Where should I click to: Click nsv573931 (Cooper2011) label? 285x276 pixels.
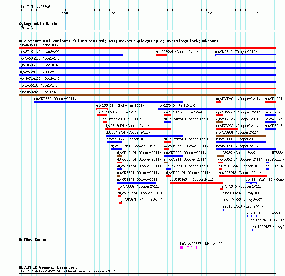[x=237, y=132]
